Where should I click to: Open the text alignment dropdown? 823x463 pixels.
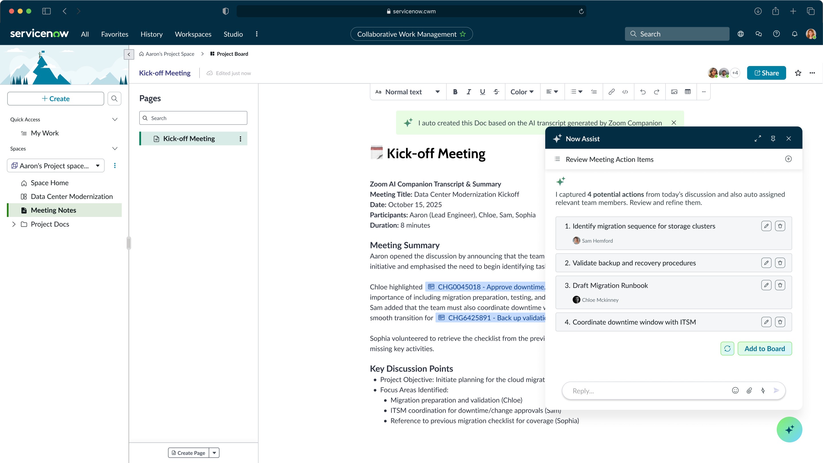pos(552,92)
